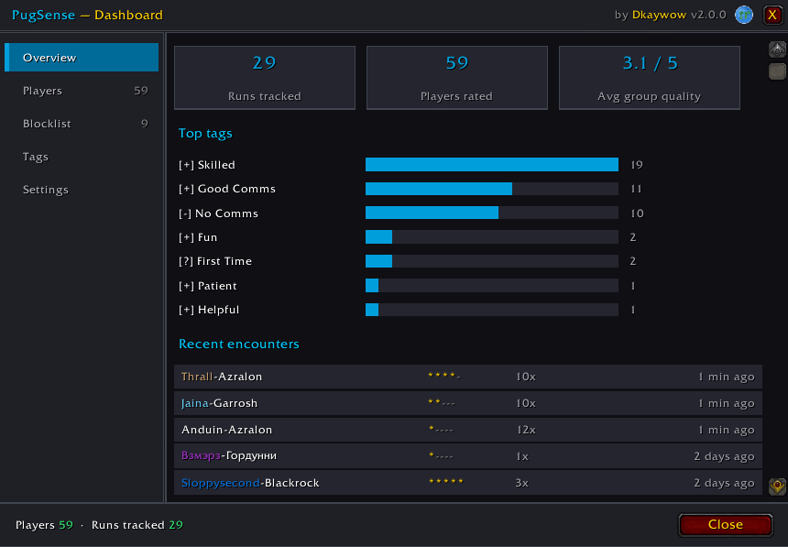Screen dimensions: 788x547
Task: Click the "Players 59" footer status
Action: tap(44, 525)
